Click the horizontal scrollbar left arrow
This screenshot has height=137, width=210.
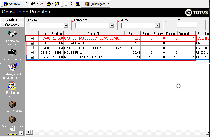28,133
